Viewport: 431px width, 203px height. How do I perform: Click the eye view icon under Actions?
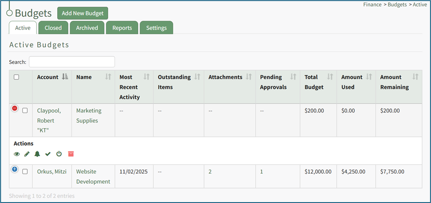pos(17,154)
